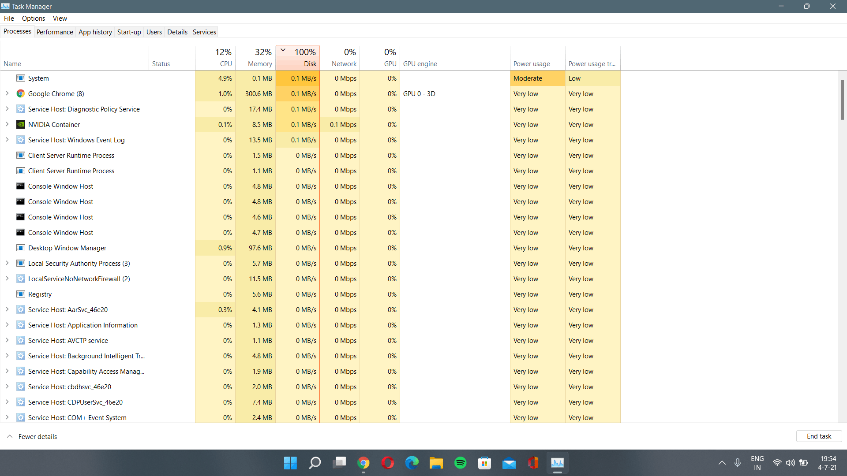Click the Registry process icon
The height and width of the screenshot is (476, 847).
20,294
